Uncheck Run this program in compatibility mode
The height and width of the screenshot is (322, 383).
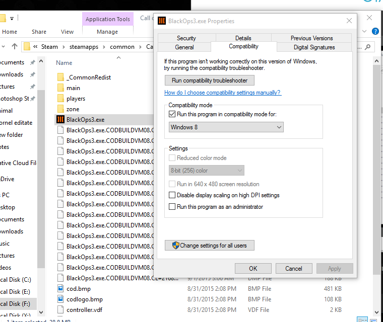(172, 114)
